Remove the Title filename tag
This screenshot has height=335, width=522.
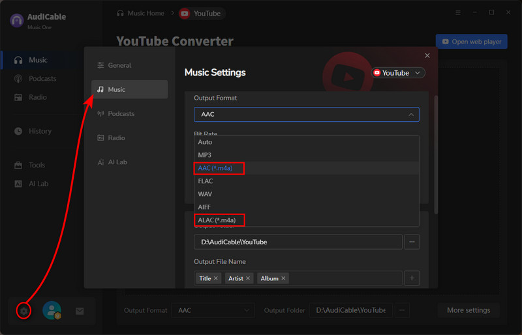coord(216,278)
